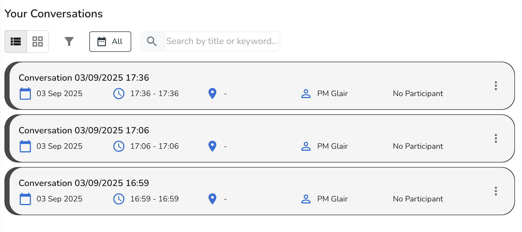Image resolution: width=522 pixels, height=232 pixels.
Task: Open options menu for 17:36 conversation
Action: [x=496, y=86]
